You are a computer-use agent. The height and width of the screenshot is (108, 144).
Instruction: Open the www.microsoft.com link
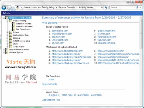click(x=62, y=34)
